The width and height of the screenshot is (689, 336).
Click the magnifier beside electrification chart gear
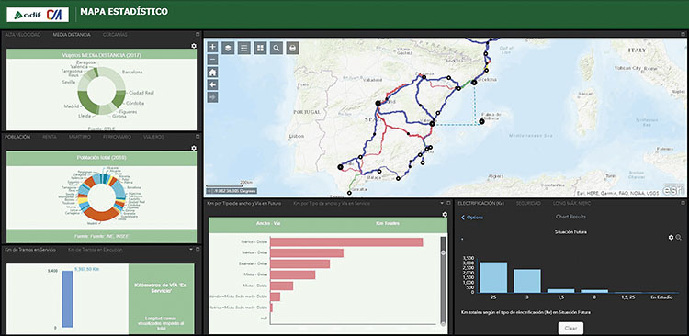coord(679,237)
